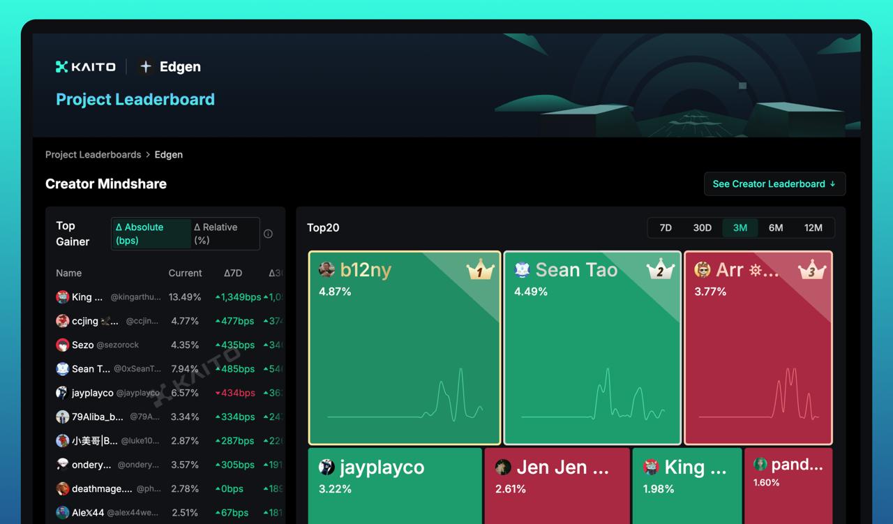
Task: Click b12ny's gold crown rank badge
Action: [480, 270]
